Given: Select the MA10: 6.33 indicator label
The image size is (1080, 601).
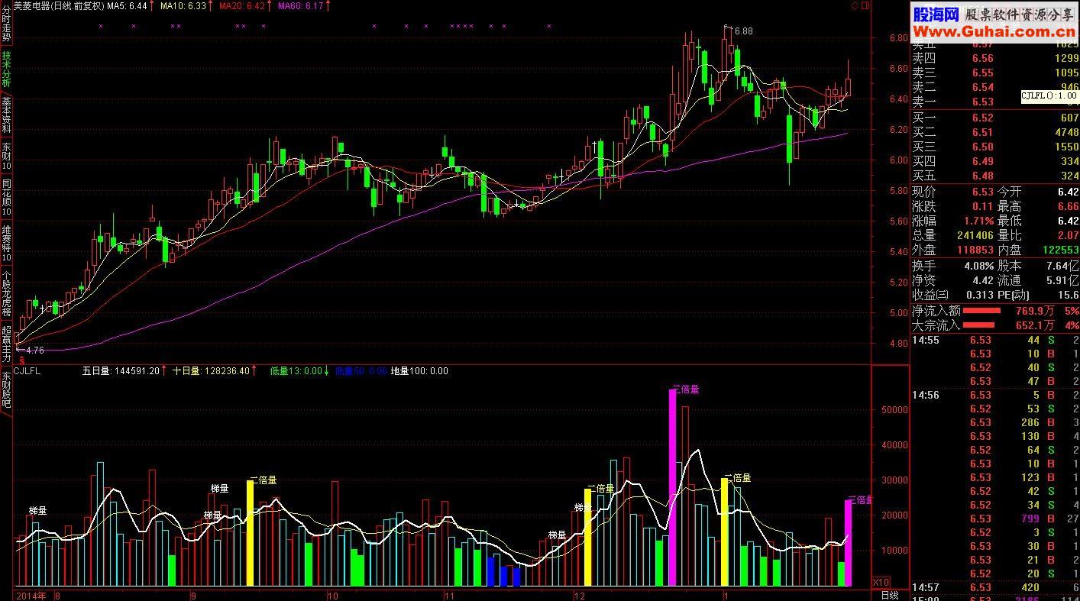Looking at the screenshot, I should [x=183, y=5].
